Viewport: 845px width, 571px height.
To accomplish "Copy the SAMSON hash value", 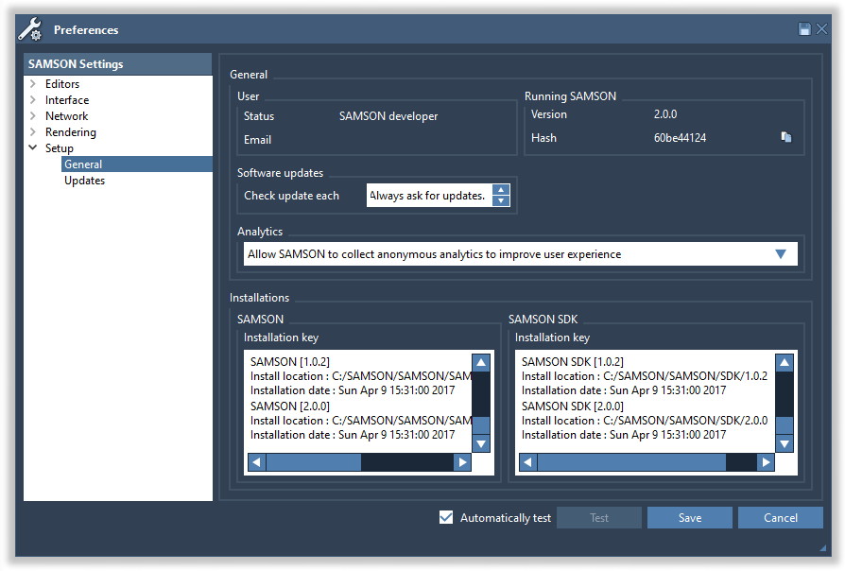I will pyautogui.click(x=785, y=138).
